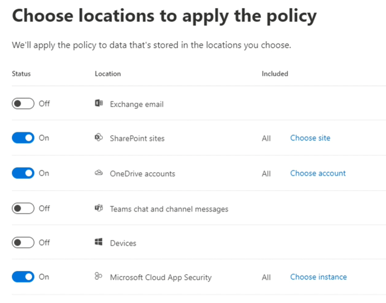This screenshot has height=303, width=386.
Task: Click the SharePoint sites icon
Action: (98, 138)
